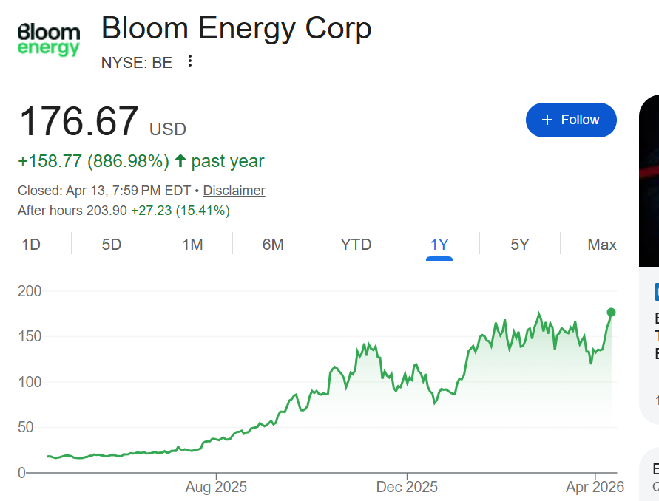The height and width of the screenshot is (501, 659).
Task: Open the three-dot more options menu
Action: tap(190, 61)
